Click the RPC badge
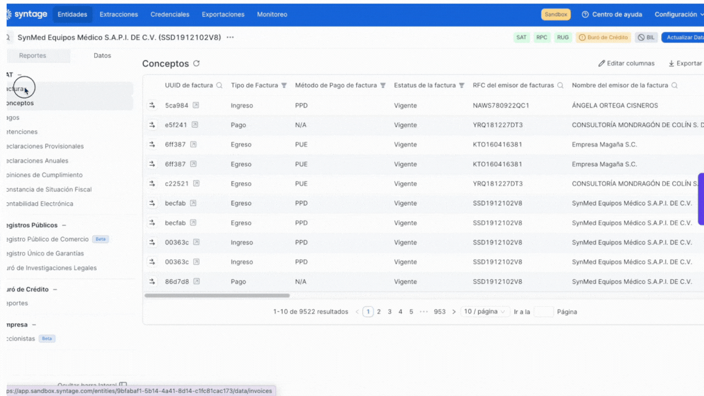This screenshot has height=396, width=704. (541, 37)
